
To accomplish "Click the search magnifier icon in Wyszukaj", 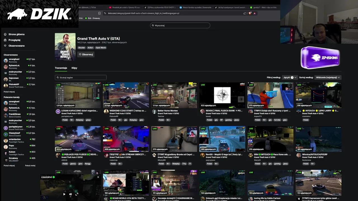I will click(153, 25).
